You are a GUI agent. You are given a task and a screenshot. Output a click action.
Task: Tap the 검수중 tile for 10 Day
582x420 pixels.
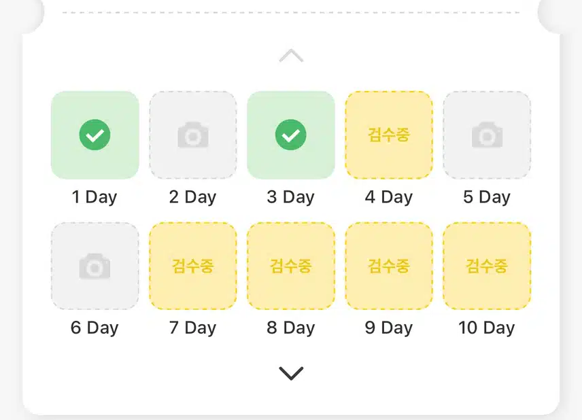(487, 266)
